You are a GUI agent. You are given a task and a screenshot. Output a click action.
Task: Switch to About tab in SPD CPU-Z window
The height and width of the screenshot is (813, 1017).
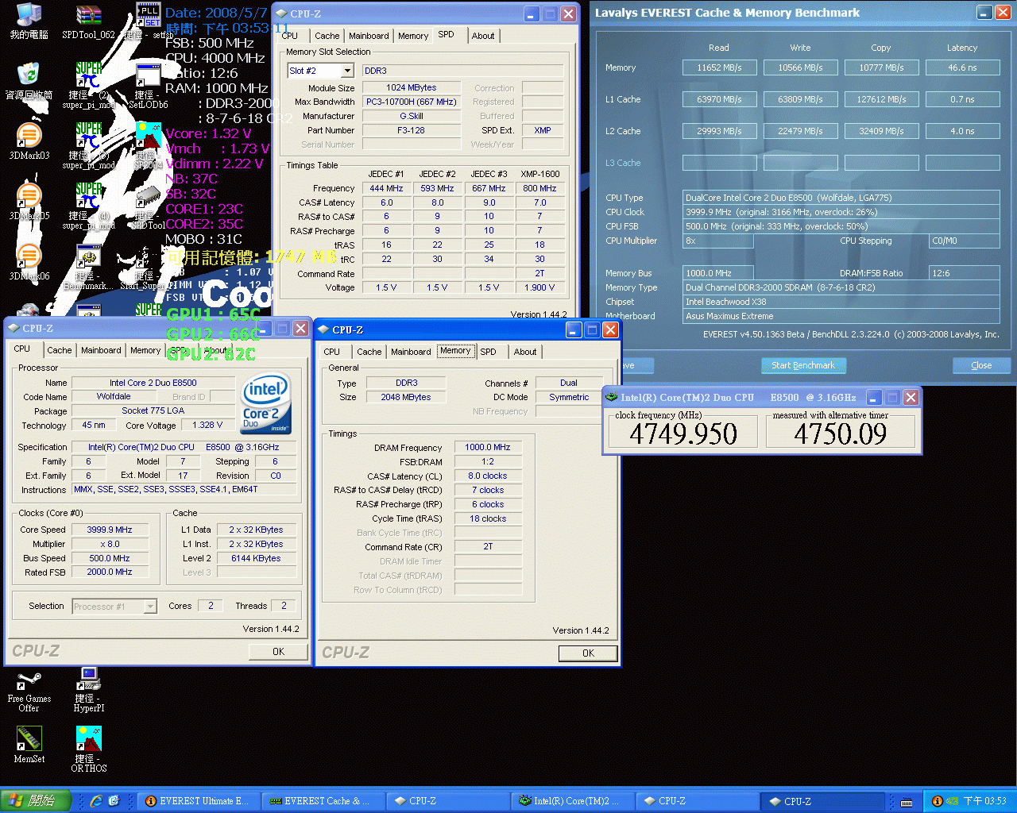(483, 36)
